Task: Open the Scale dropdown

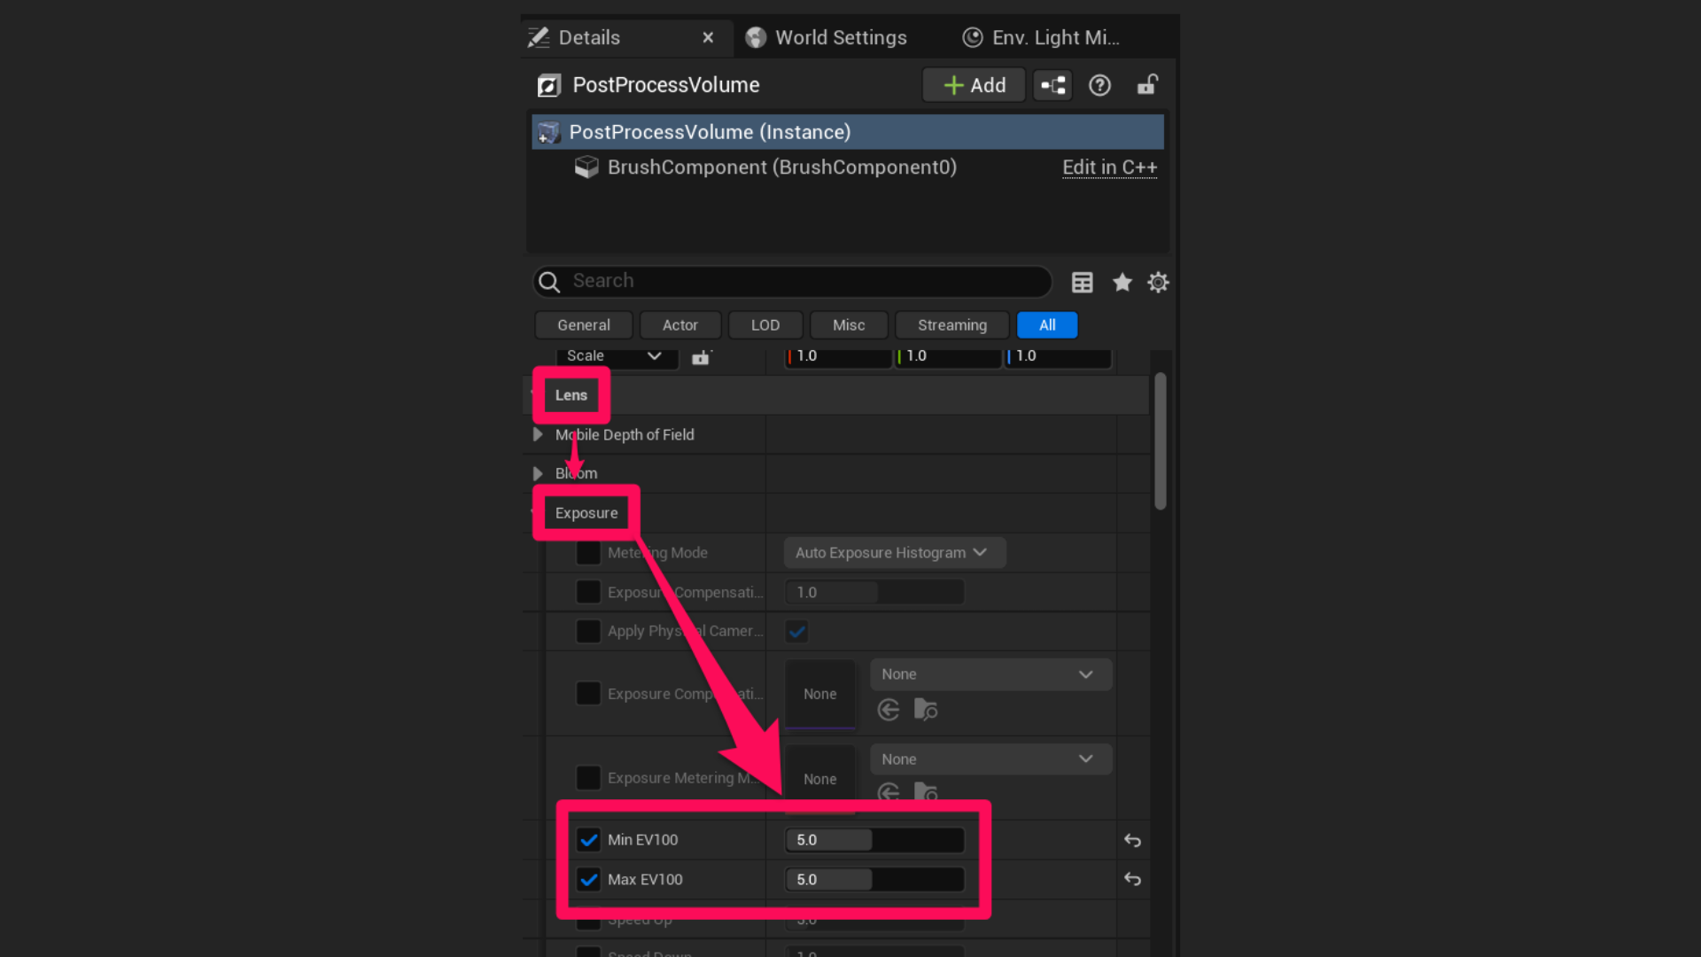Action: click(x=617, y=356)
